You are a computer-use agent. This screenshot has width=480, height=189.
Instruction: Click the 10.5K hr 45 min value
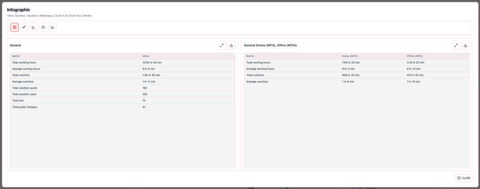tap(152, 62)
